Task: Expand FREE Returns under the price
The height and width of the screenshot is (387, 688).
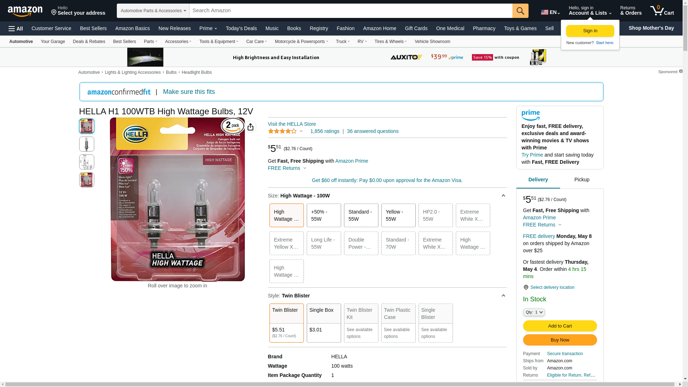Action: point(287,168)
